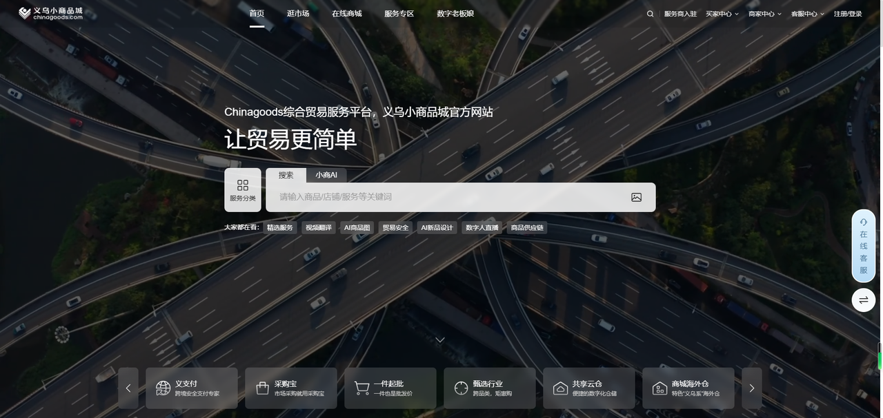This screenshot has width=883, height=418.
Task: Open the search magnifier icon in the header
Action: 650,14
